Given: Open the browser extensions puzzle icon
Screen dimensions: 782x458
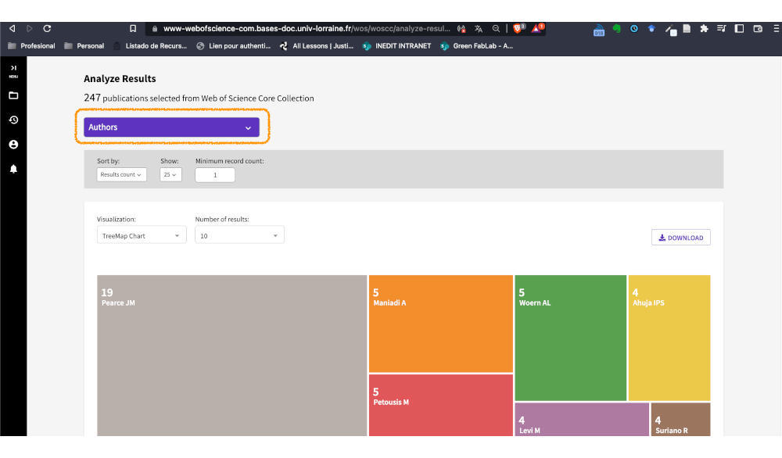Looking at the screenshot, I should 704,29.
